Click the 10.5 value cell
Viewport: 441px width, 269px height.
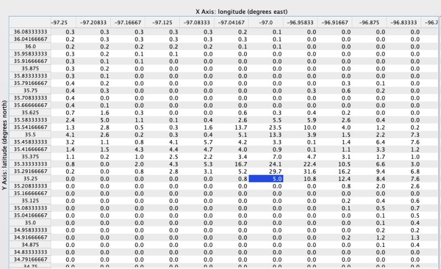[x=335, y=164]
